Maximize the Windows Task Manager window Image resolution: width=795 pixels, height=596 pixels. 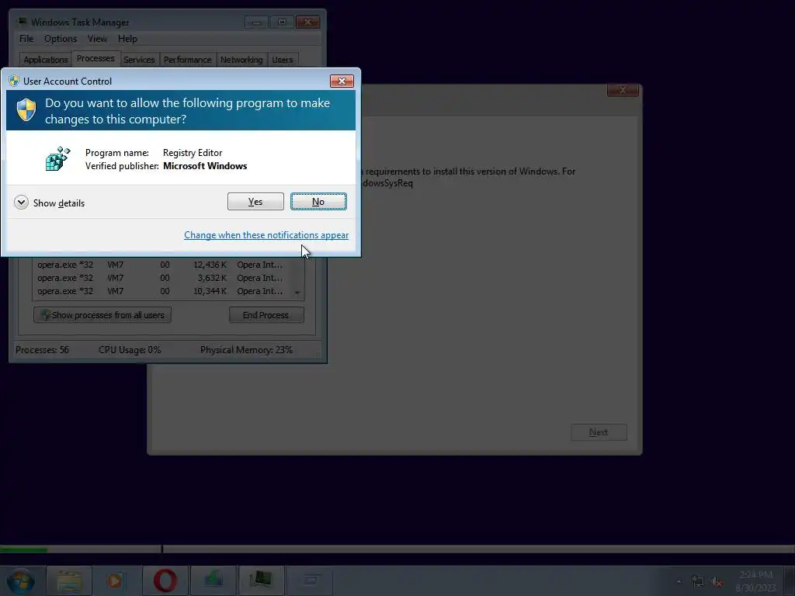[x=282, y=23]
